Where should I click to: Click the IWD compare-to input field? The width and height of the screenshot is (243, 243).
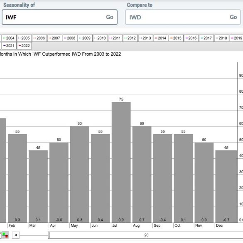pyautogui.click(x=183, y=17)
